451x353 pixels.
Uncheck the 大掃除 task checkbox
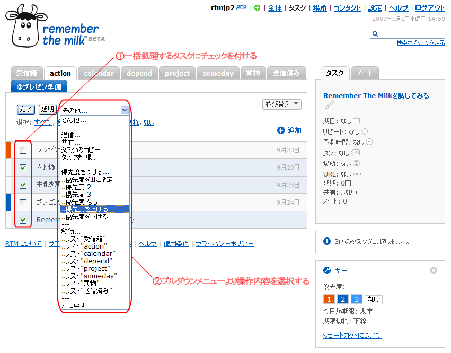click(23, 167)
